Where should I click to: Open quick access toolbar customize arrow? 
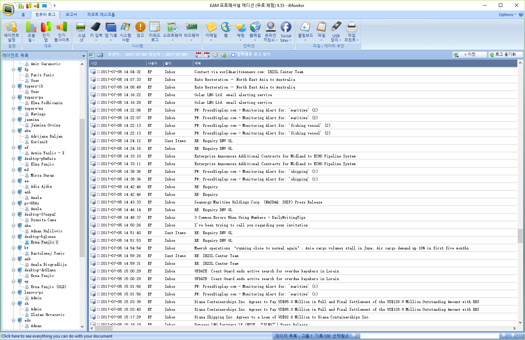(x=54, y=6)
